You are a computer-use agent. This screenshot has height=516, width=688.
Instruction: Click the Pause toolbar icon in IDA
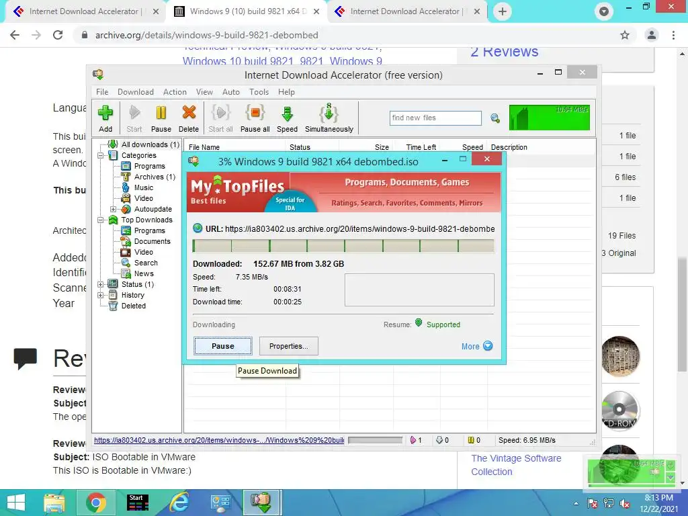[161, 118]
